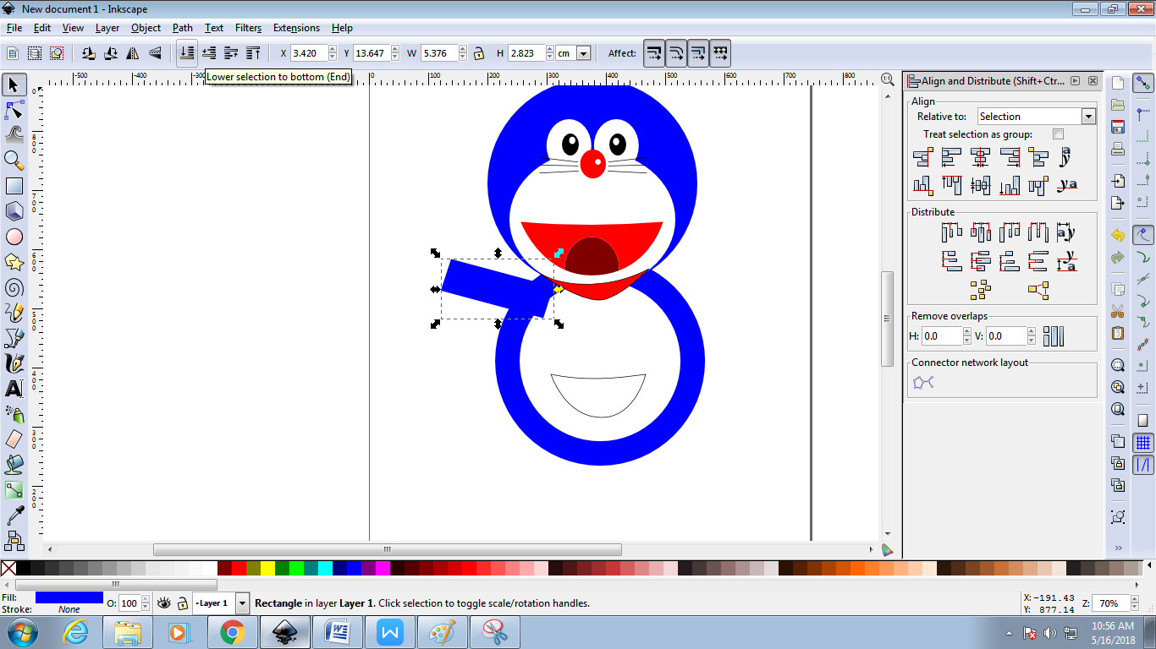The height and width of the screenshot is (649, 1156).
Task: Toggle move gradients affect button
Action: coord(697,53)
